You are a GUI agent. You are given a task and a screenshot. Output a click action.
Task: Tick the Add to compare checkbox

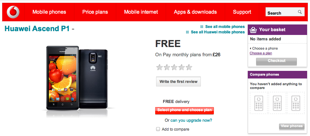[158, 129]
